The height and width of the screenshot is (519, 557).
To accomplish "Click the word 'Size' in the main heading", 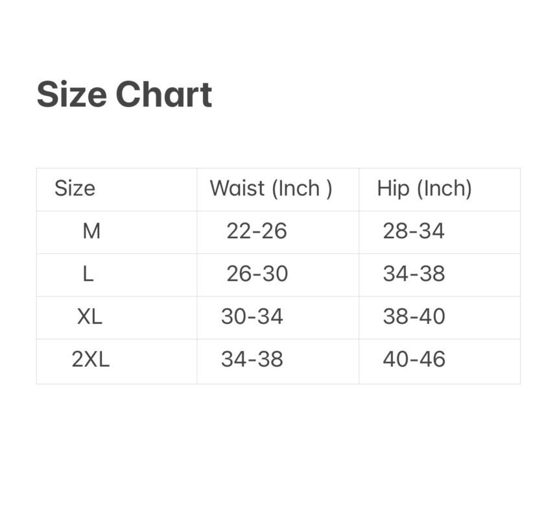I will pyautogui.click(x=71, y=95).
